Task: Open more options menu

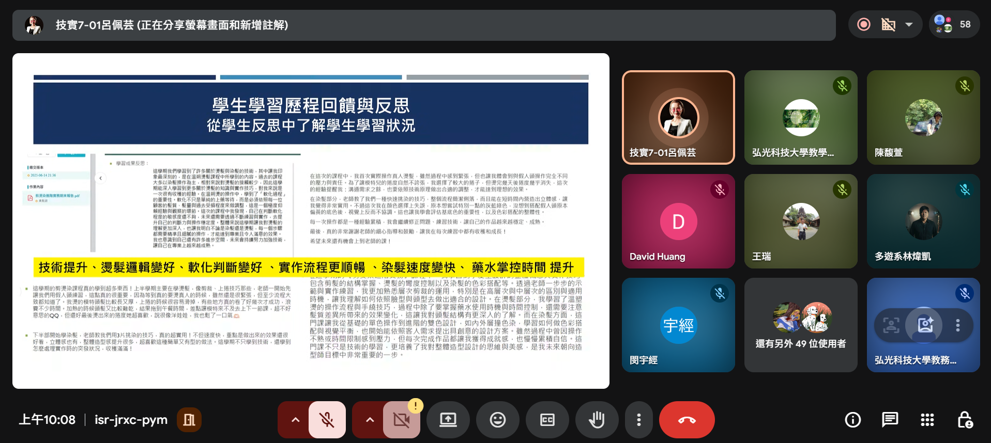Action: [639, 420]
